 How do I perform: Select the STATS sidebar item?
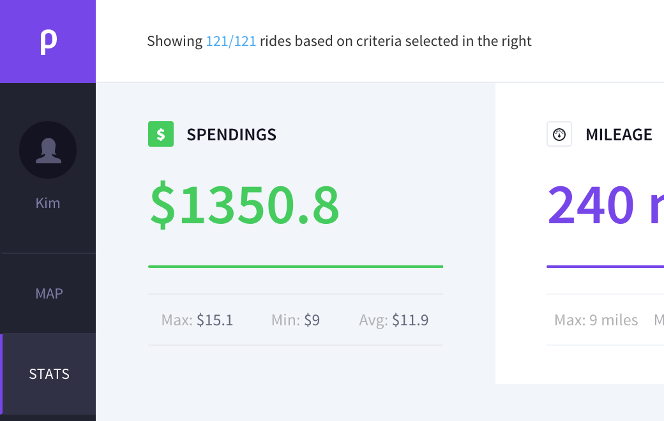click(x=49, y=374)
